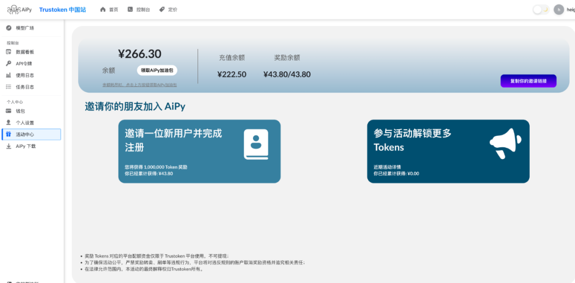Open the user avatar menu
The width and height of the screenshot is (575, 283).
(558, 10)
